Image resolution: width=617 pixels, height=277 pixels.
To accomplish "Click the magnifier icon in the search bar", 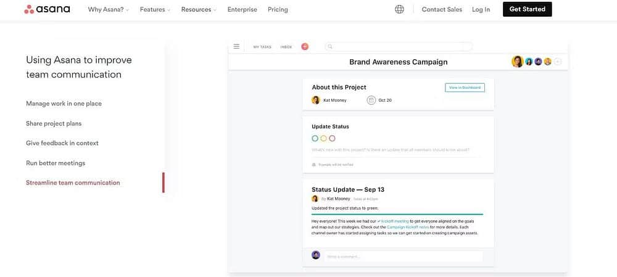I will coord(330,46).
